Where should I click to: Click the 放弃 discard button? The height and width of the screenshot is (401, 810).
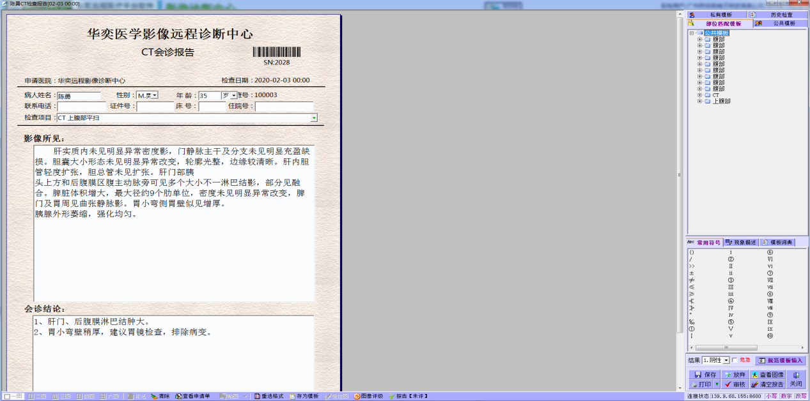735,375
